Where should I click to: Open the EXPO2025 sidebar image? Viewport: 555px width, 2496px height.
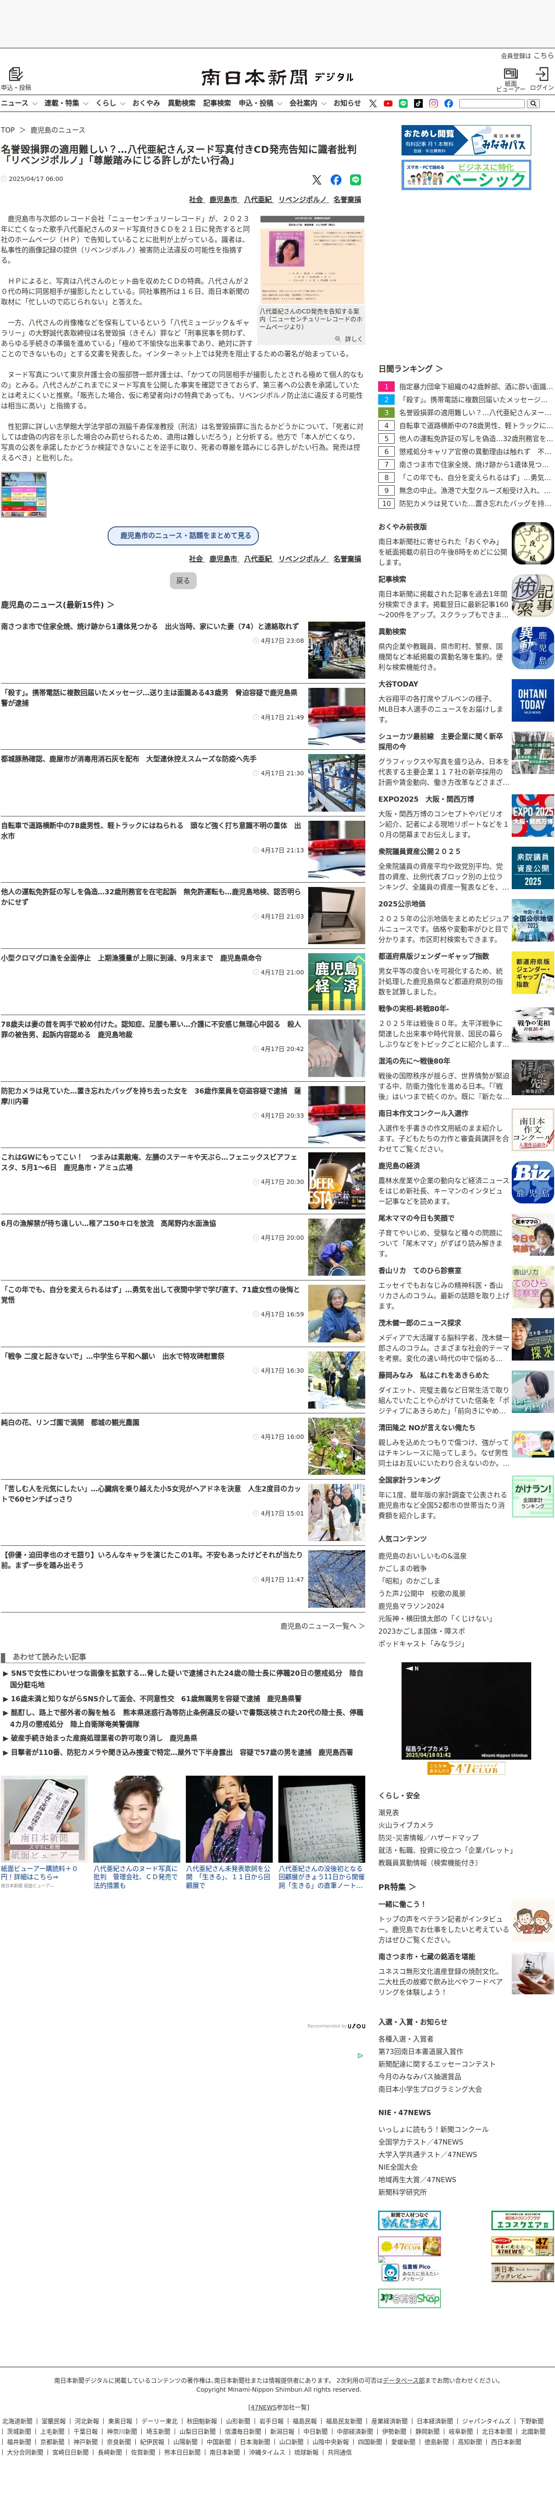(533, 816)
